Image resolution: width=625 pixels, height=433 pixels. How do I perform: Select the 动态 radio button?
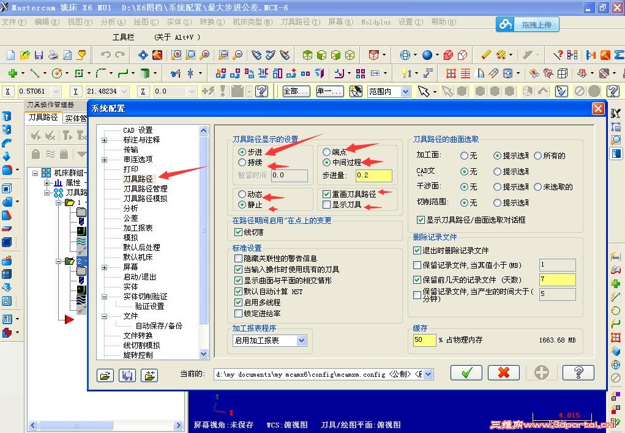pyautogui.click(x=242, y=194)
